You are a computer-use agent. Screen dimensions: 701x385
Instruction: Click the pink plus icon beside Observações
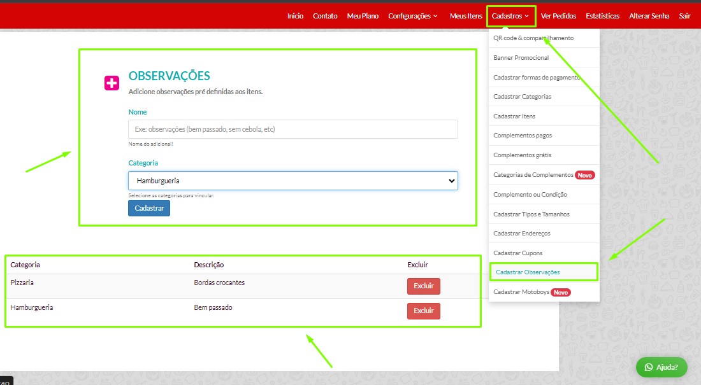(112, 83)
